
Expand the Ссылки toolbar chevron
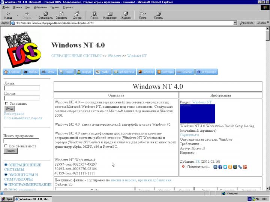click(268, 22)
